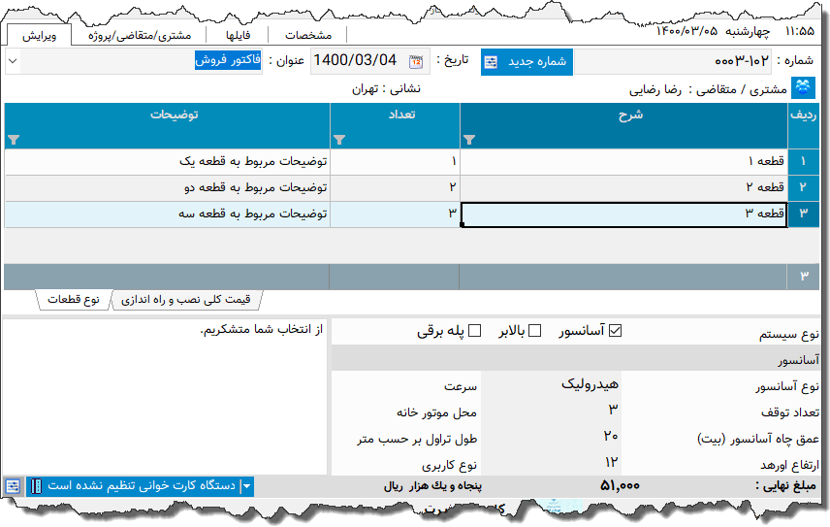
Task: Open the calendar date picker icon
Action: point(416,61)
